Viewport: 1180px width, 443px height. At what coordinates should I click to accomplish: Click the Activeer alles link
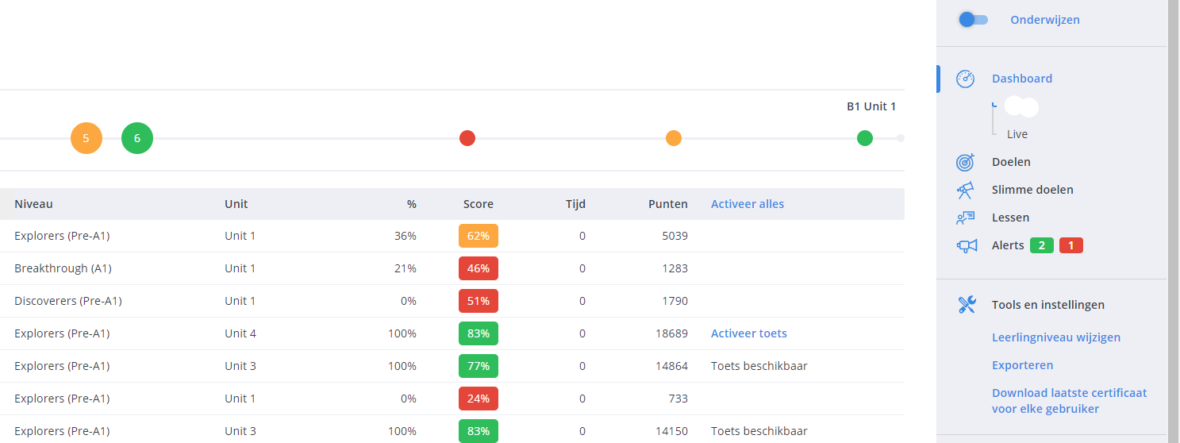[x=747, y=204]
